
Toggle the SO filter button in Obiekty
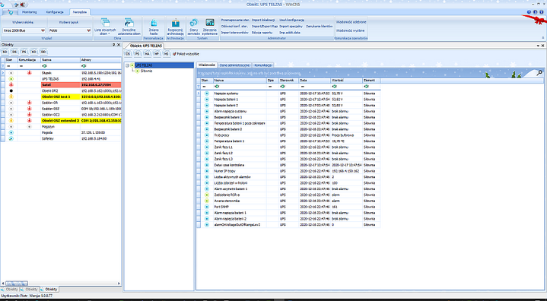(x=5, y=52)
